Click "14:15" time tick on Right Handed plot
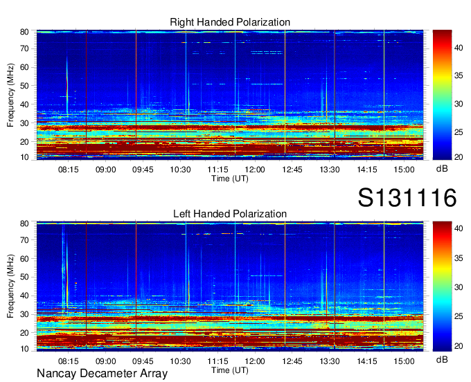Image resolution: width=471 pixels, height=382 pixels. coord(367,170)
